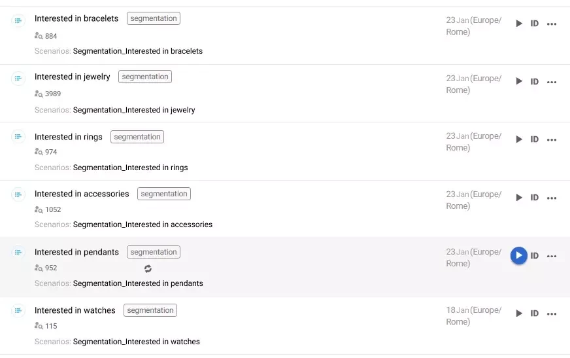
Task: Open the three-dot menu for Interested in rings
Action: click(x=552, y=139)
